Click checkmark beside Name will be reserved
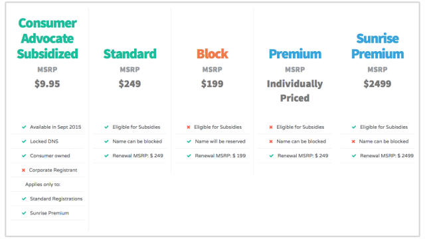This screenshot has width=425, height=239. click(189, 141)
